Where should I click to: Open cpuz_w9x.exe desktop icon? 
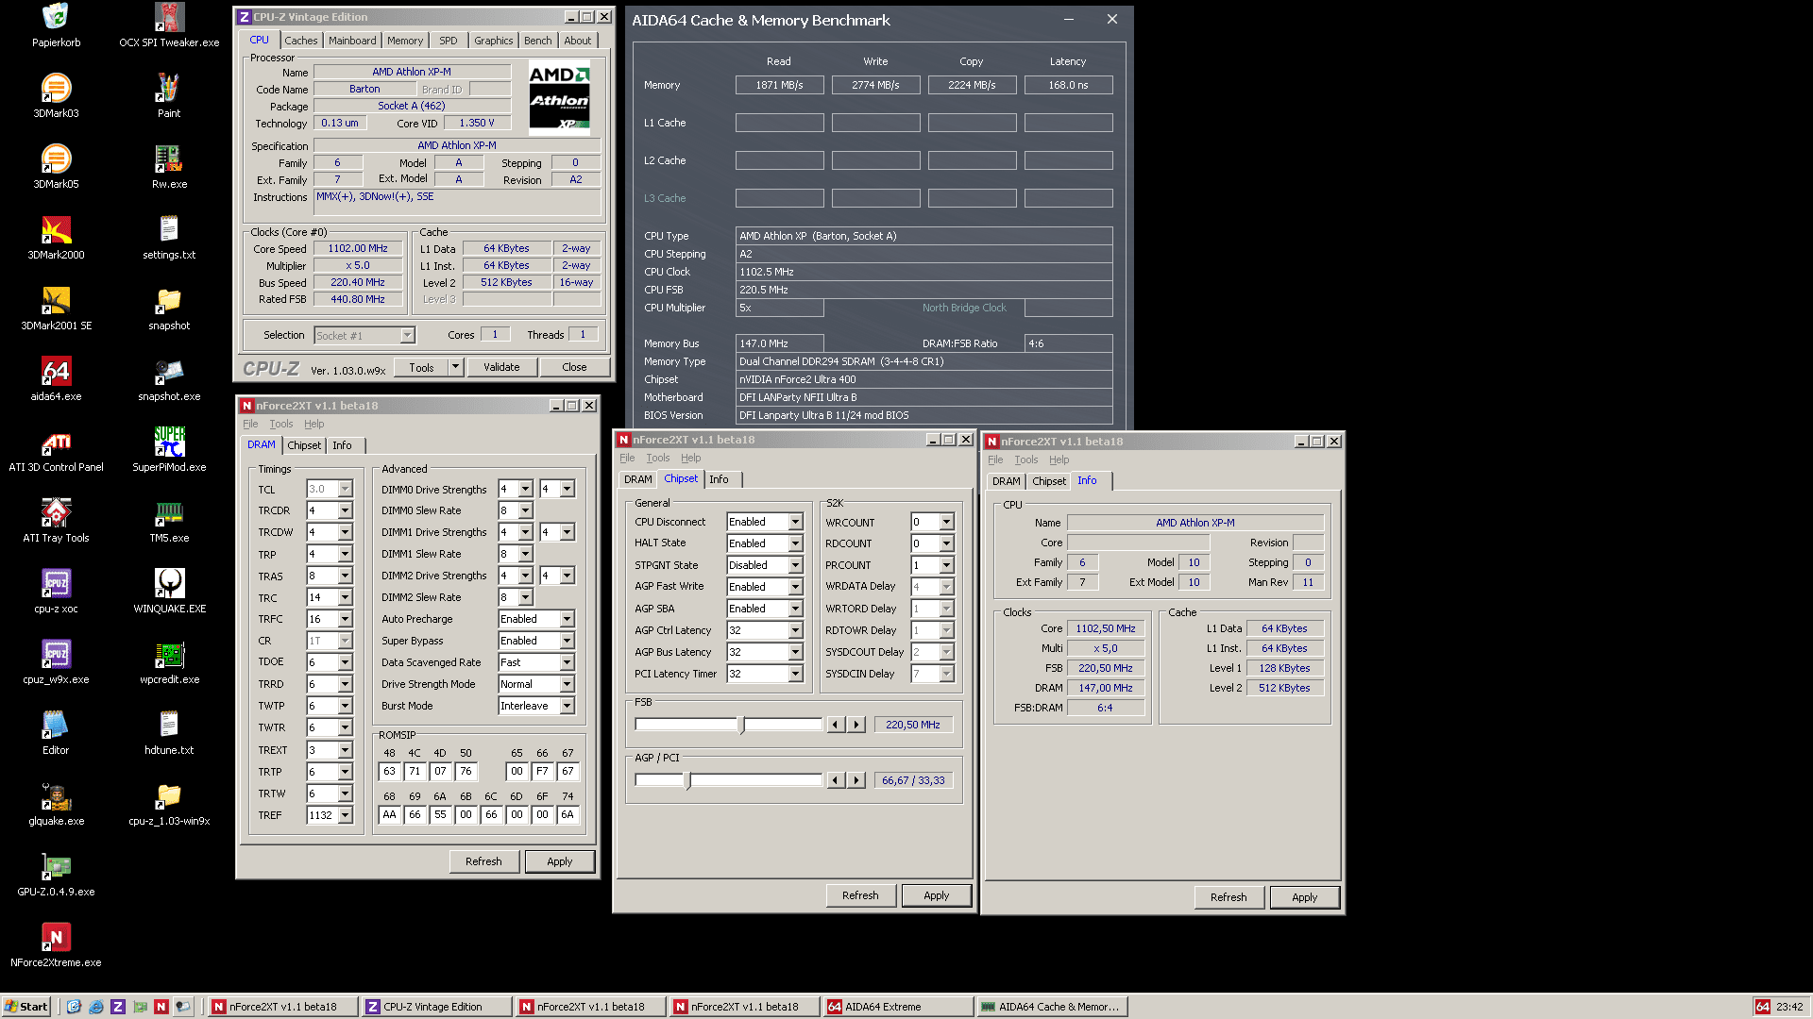[x=56, y=662]
